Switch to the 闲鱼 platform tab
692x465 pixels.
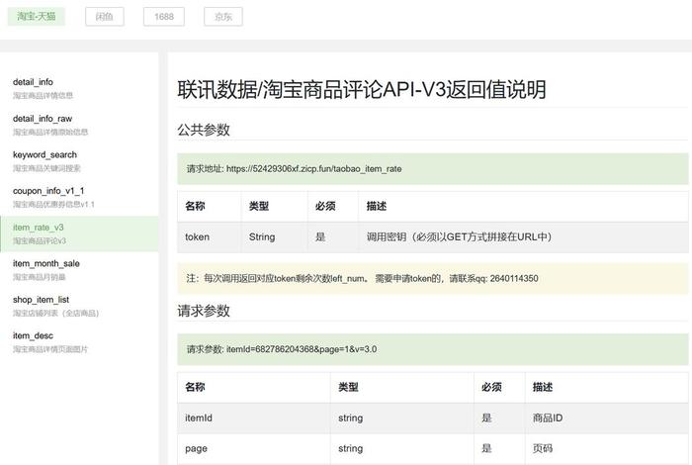[105, 17]
